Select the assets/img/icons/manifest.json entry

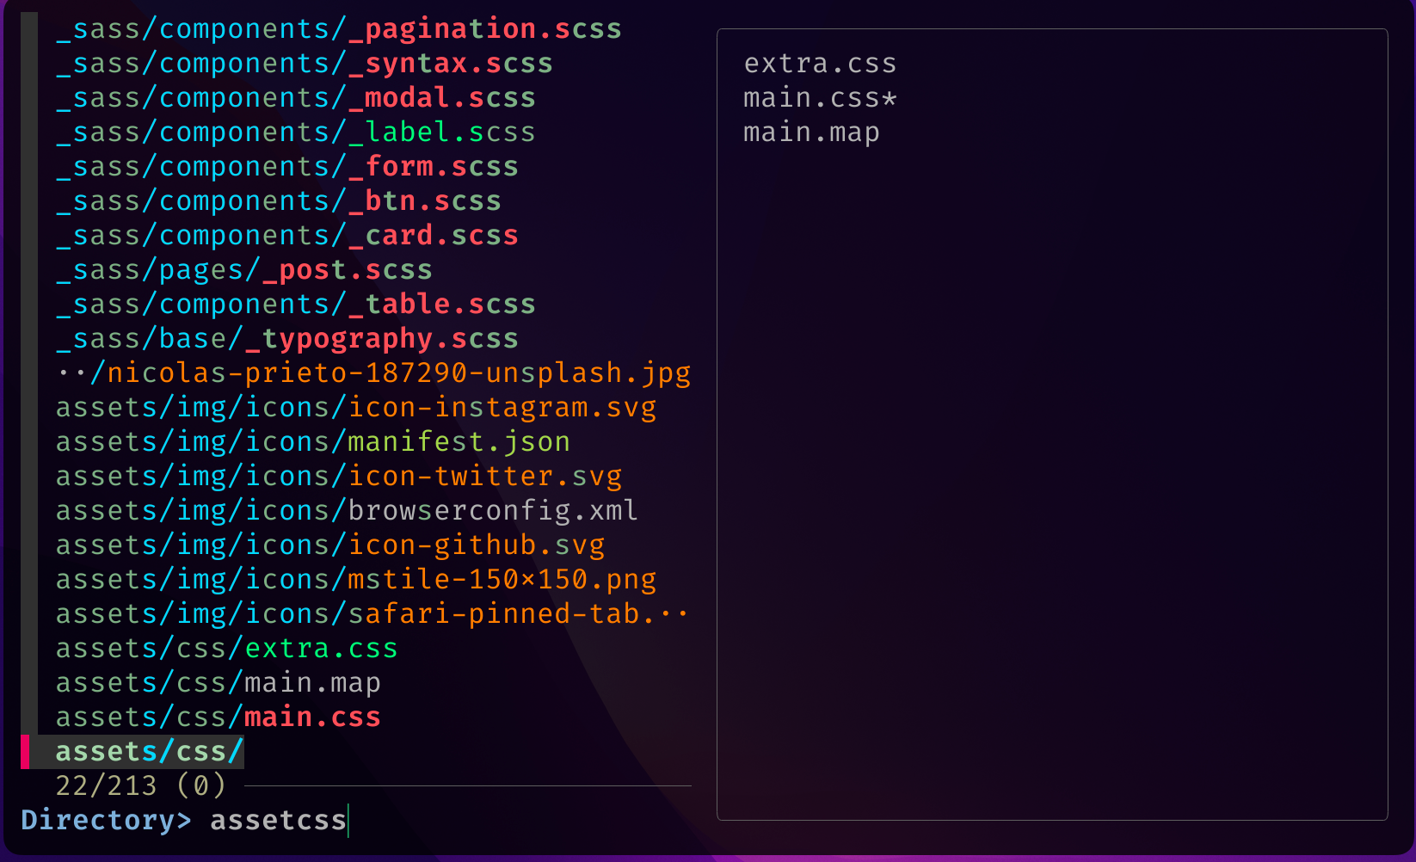pos(312,442)
